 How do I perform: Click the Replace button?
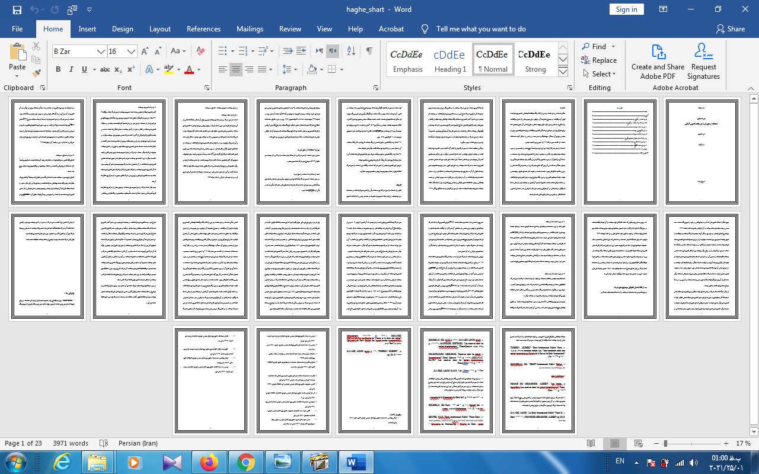tap(599, 60)
